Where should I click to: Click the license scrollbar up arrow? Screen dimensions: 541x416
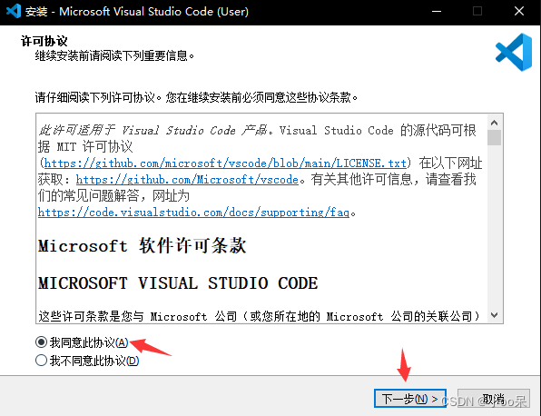(494, 123)
